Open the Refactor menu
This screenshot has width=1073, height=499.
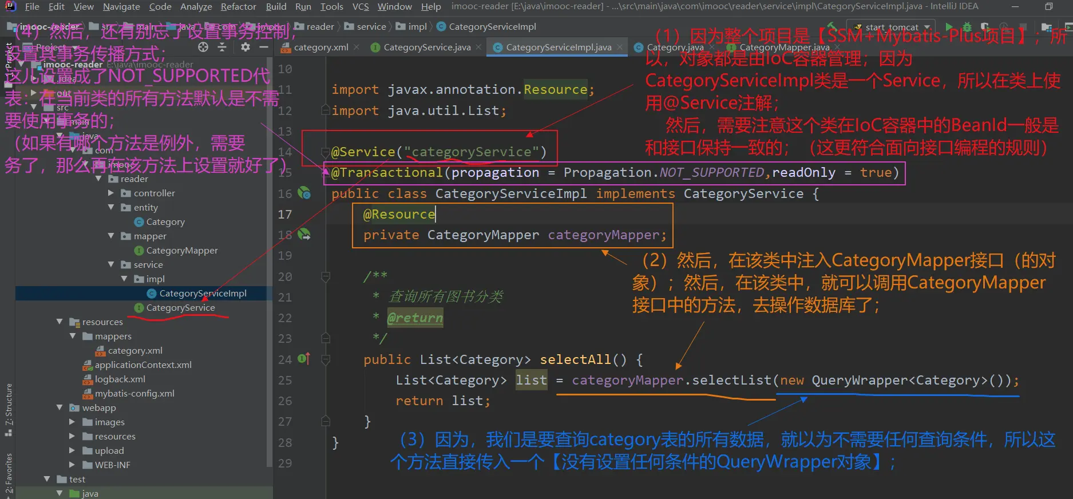coord(238,6)
